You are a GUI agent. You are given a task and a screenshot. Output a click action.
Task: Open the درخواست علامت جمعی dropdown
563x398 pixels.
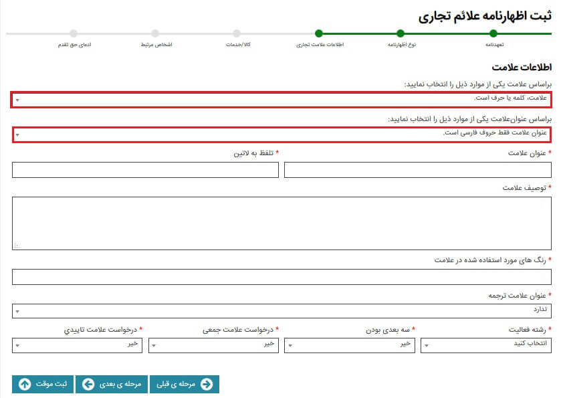(x=213, y=345)
